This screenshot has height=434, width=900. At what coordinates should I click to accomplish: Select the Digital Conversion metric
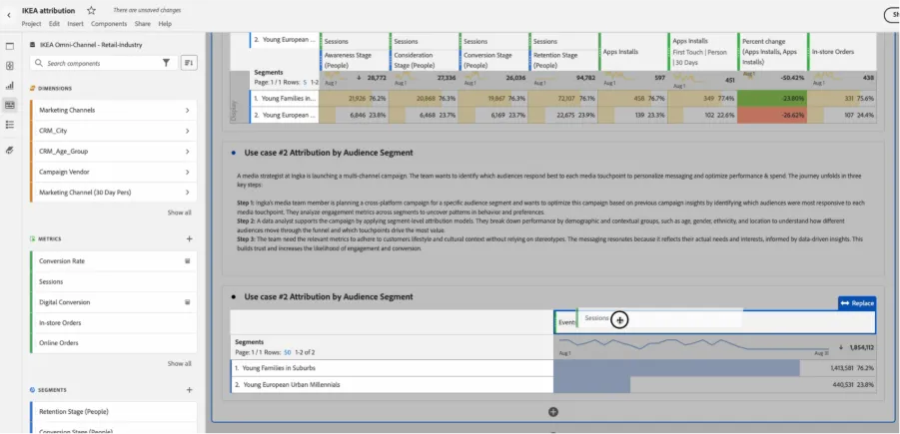click(113, 302)
